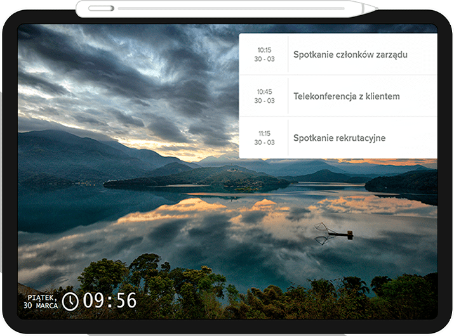Select the 30 - 03 date under 10:15
This screenshot has width=454, height=336.
pyautogui.click(x=264, y=59)
